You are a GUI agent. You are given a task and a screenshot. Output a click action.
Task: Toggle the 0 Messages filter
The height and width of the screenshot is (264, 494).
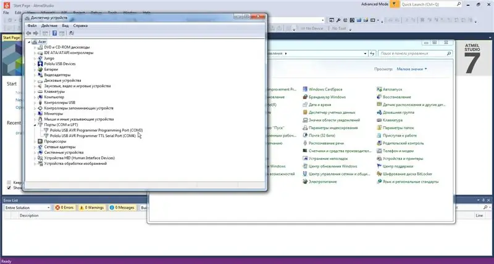[122, 207]
